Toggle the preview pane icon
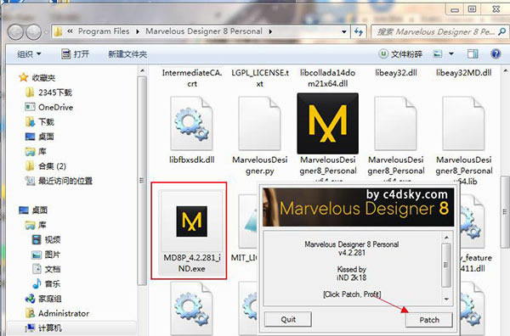This screenshot has height=336, width=510. pos(473,53)
